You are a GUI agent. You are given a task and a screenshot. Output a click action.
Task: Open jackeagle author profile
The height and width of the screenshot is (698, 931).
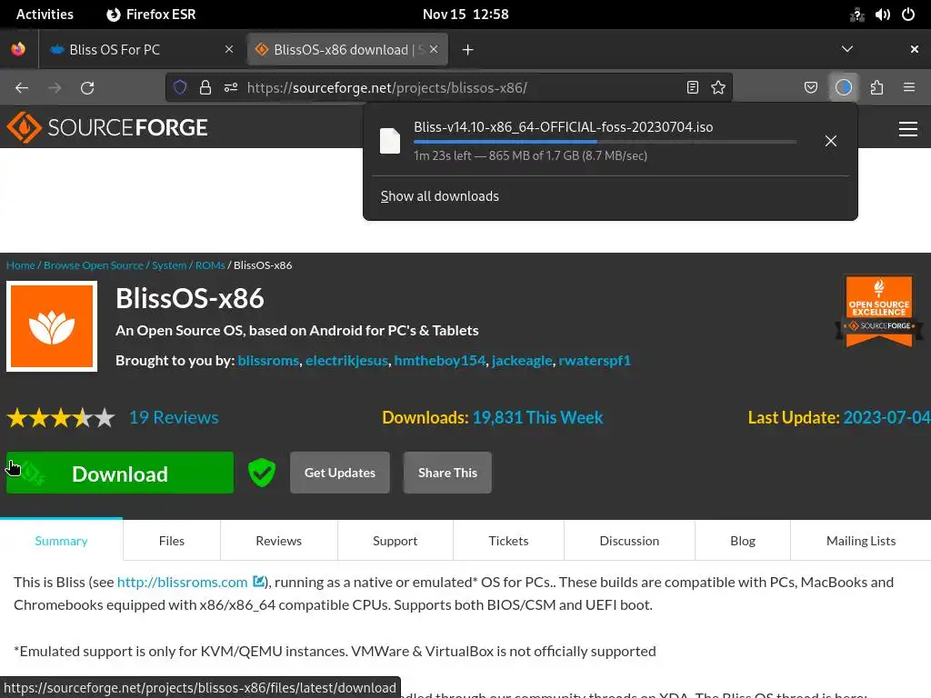point(522,361)
